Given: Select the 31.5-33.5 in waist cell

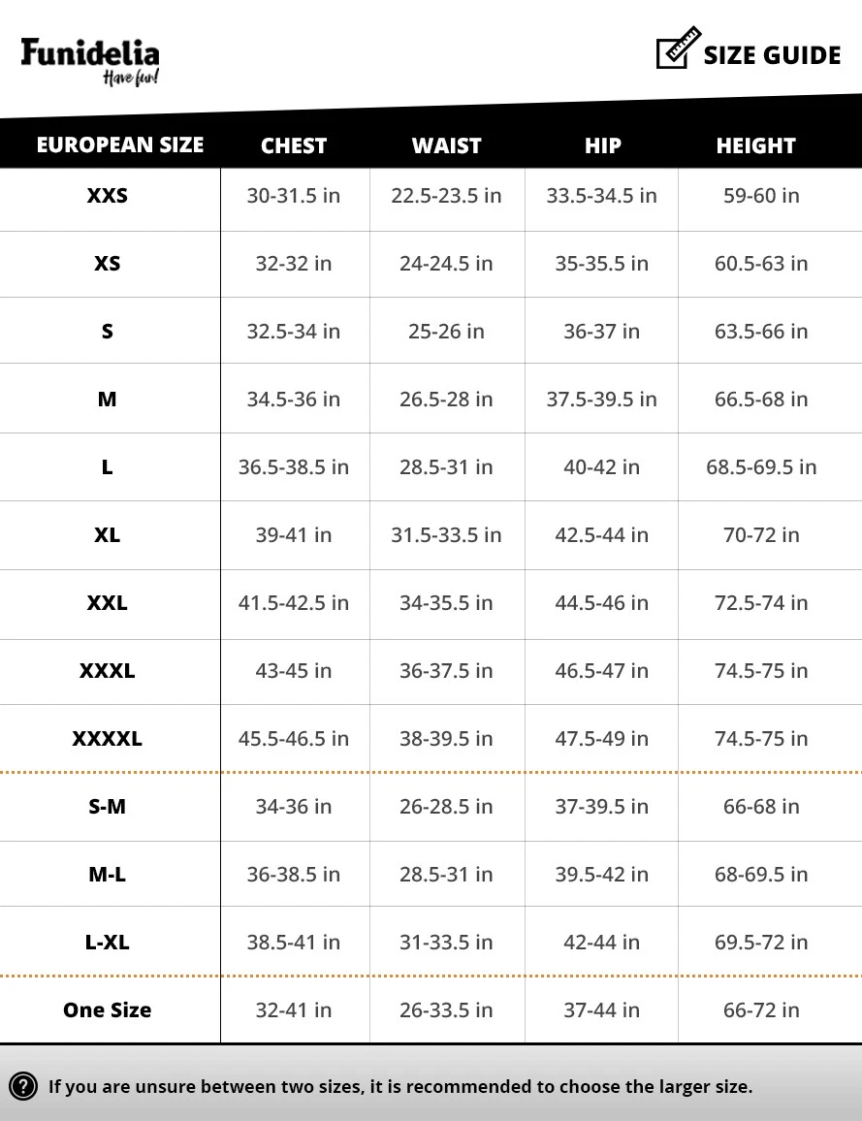Looking at the screenshot, I should pos(447,534).
